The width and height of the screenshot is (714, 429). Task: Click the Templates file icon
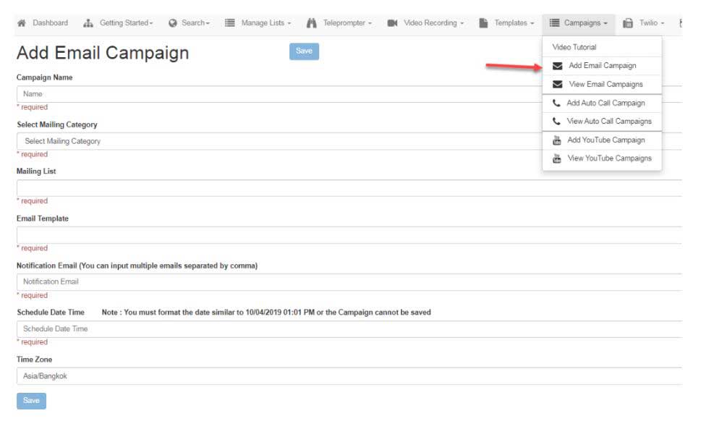coord(483,23)
